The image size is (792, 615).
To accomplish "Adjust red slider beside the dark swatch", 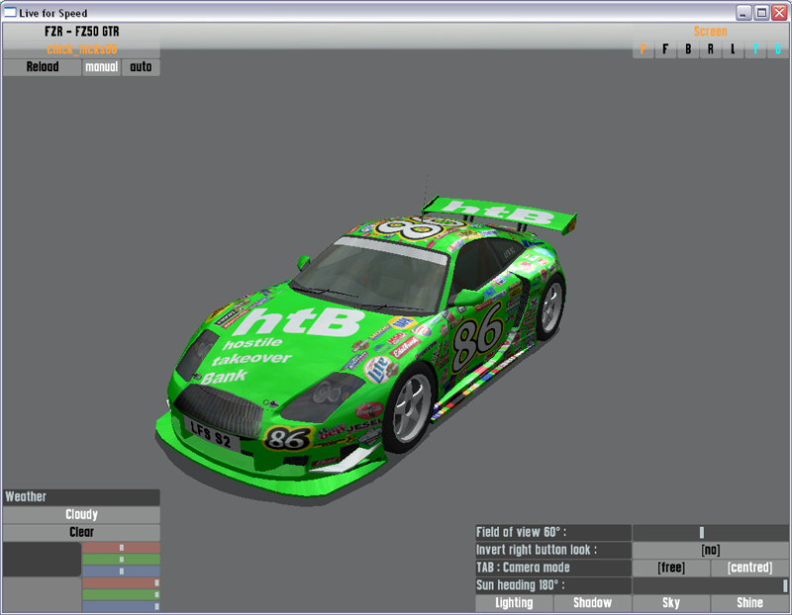I will tap(121, 548).
